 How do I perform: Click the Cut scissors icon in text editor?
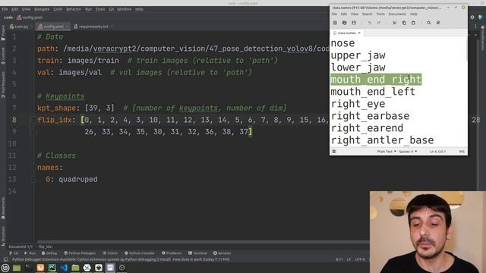(395, 23)
